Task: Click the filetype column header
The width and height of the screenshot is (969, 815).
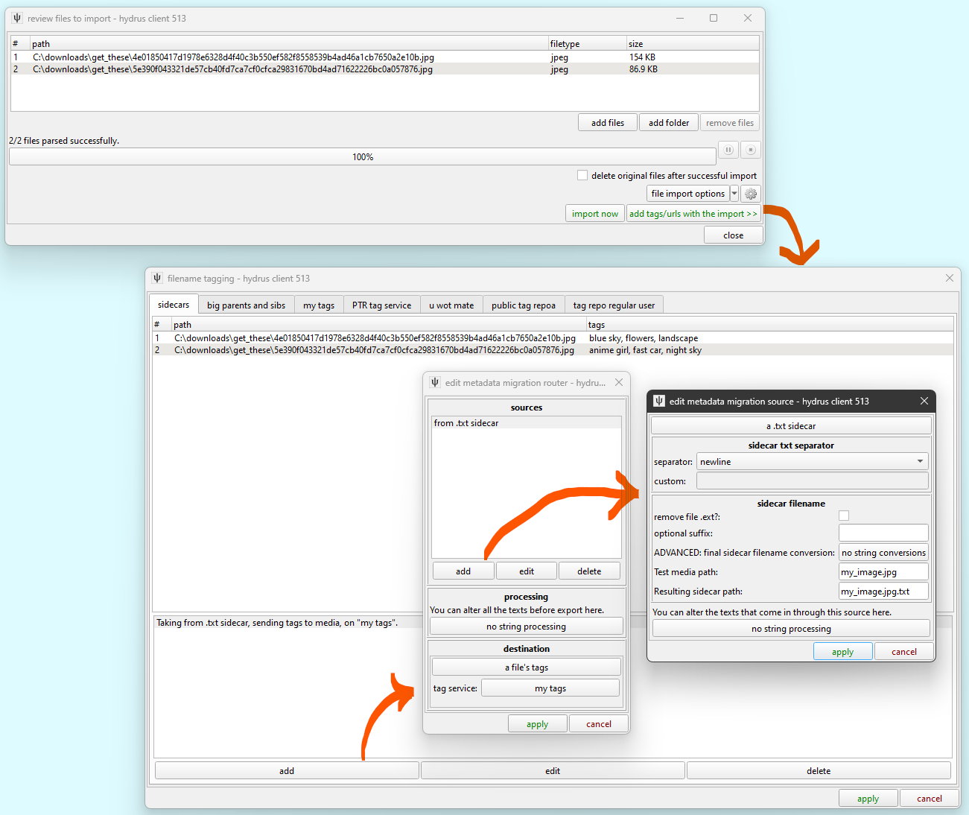Action: (x=587, y=44)
